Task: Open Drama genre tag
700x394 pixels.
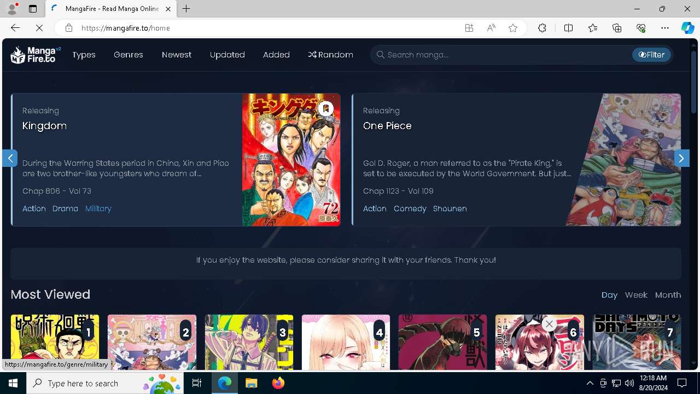Action: pos(65,208)
